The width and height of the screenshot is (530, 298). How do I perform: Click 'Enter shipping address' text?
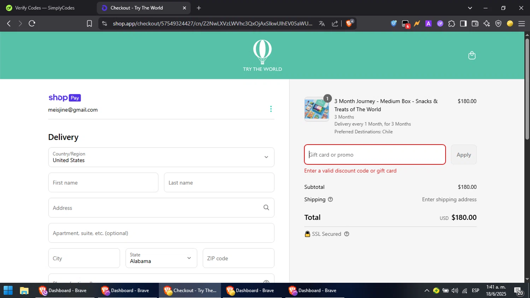coord(449,199)
